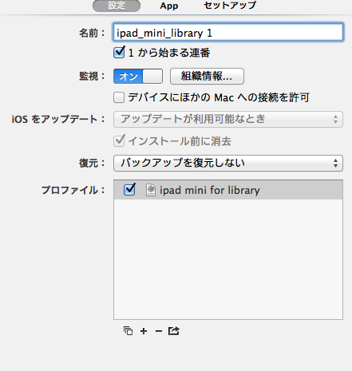Open the 復元 backup dropdown
This screenshot has height=371, width=352.
click(x=228, y=163)
